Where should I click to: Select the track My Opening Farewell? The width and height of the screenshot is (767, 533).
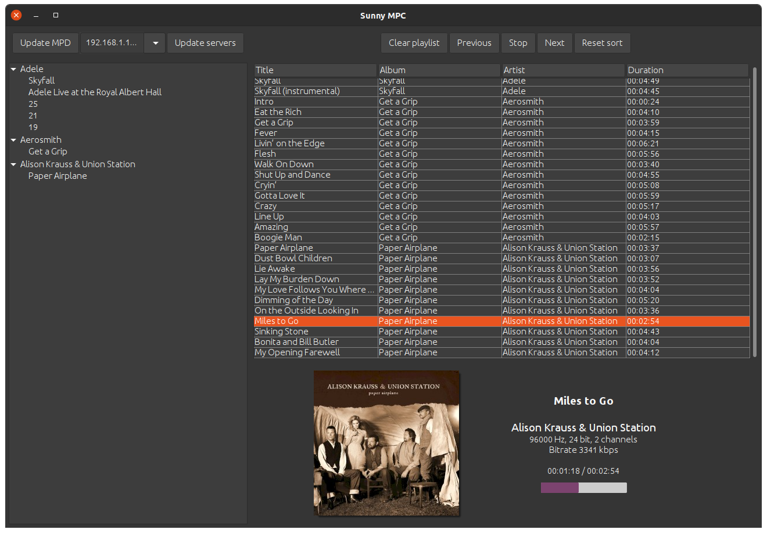(x=297, y=352)
